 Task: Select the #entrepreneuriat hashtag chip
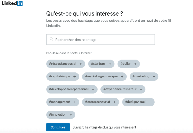tap(100, 102)
